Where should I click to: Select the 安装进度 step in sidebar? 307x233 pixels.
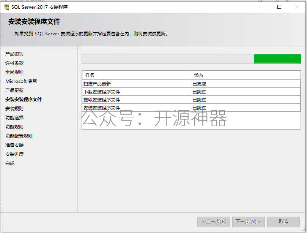(x=14, y=154)
